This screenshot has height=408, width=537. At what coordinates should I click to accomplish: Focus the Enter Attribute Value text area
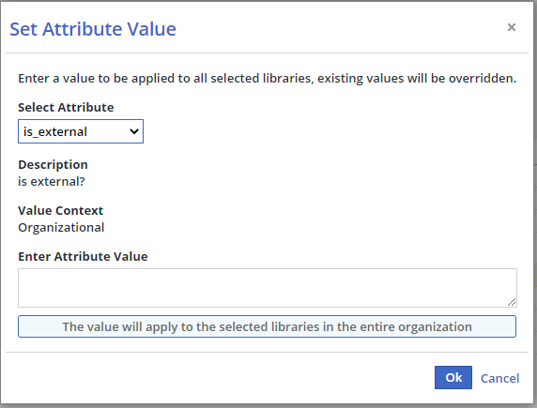pyautogui.click(x=268, y=288)
